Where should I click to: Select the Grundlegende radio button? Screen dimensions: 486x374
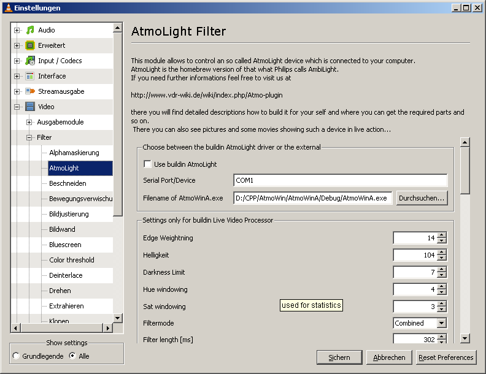(x=16, y=356)
